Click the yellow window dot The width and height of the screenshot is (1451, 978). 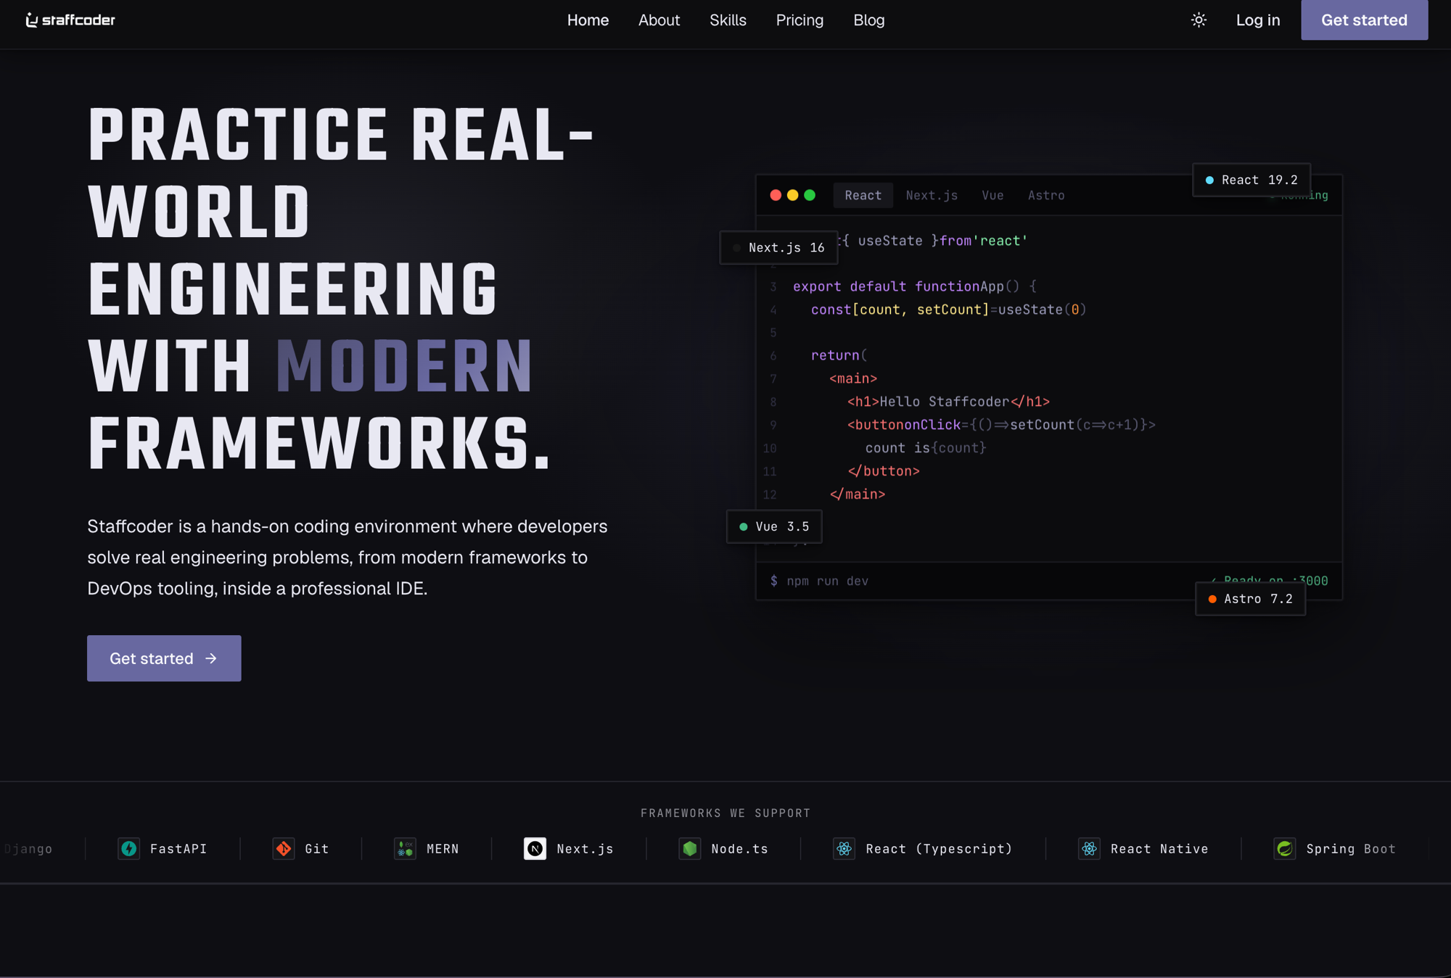(x=792, y=195)
